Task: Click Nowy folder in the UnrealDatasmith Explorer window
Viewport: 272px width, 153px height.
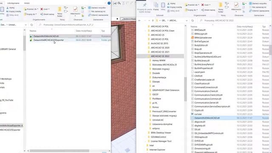Action: click(x=59, y=11)
